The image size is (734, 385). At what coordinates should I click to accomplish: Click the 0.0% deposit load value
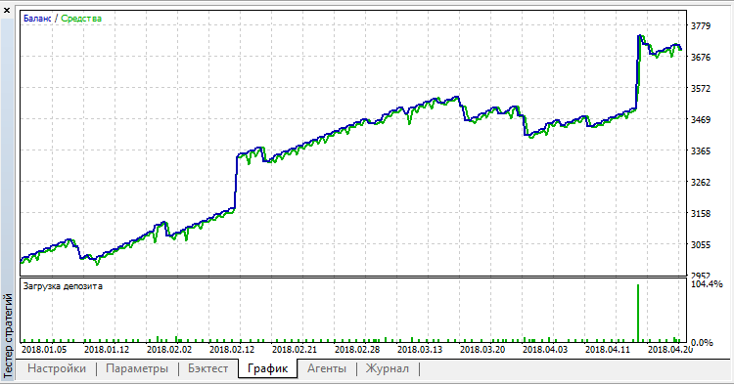tap(702, 342)
